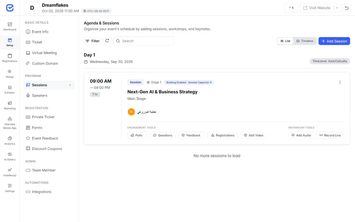Switch to List view toggle

tap(285, 41)
